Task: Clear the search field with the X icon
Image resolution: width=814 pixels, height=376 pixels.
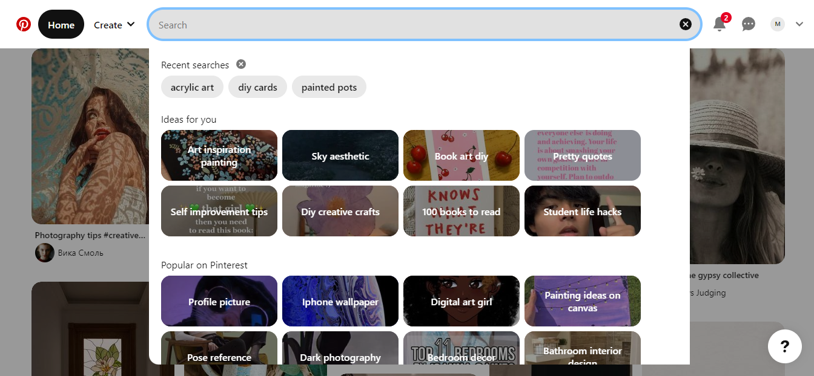Action: click(685, 24)
